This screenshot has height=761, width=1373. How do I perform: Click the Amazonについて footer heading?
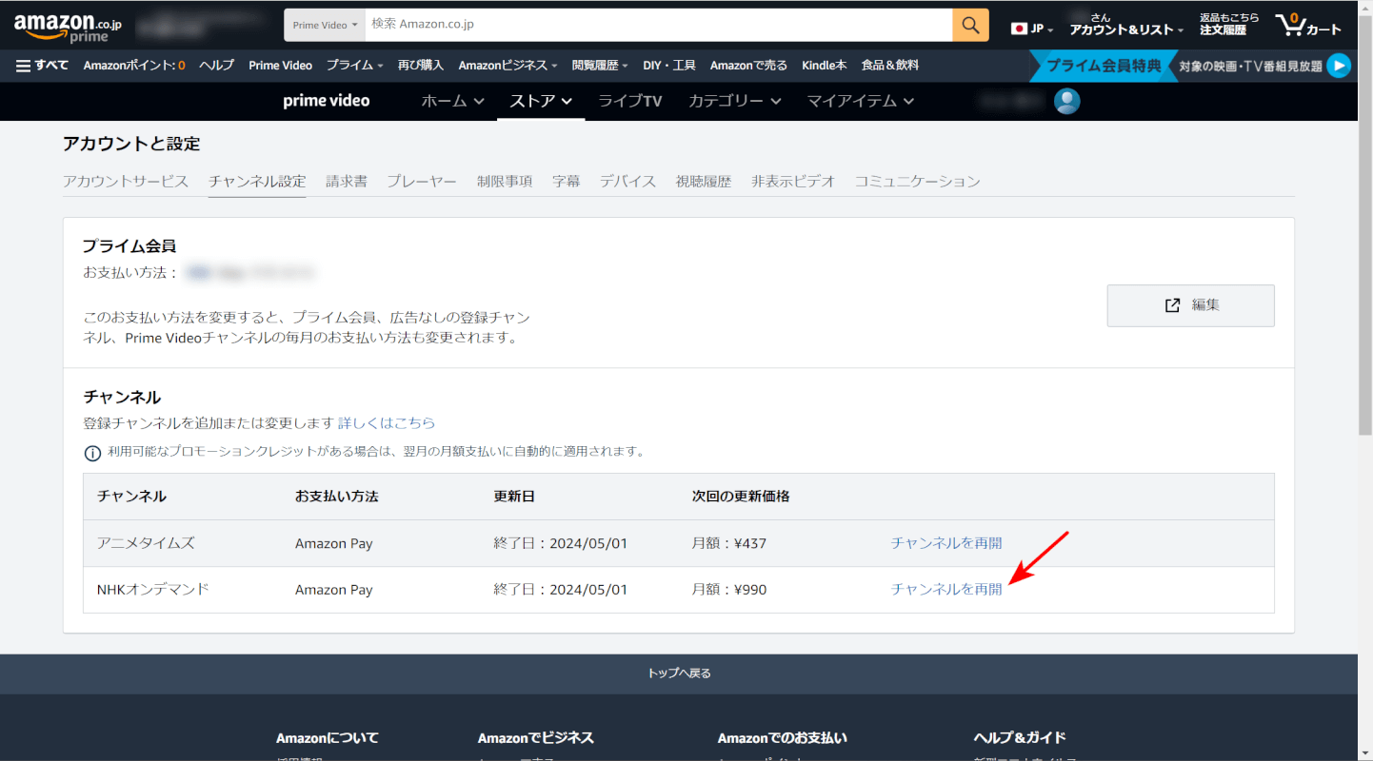tap(328, 737)
